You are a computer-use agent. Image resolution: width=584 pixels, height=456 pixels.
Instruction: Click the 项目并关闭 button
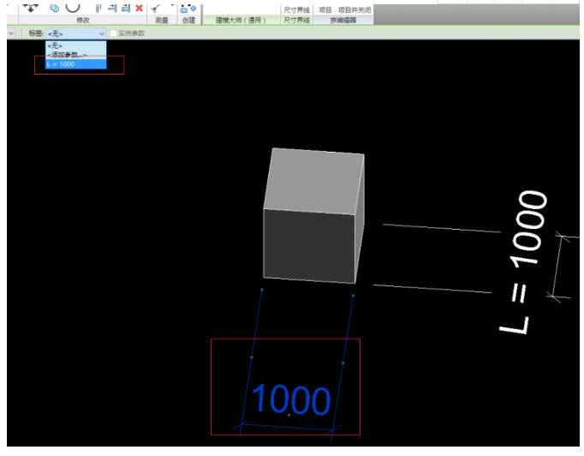[x=355, y=10]
